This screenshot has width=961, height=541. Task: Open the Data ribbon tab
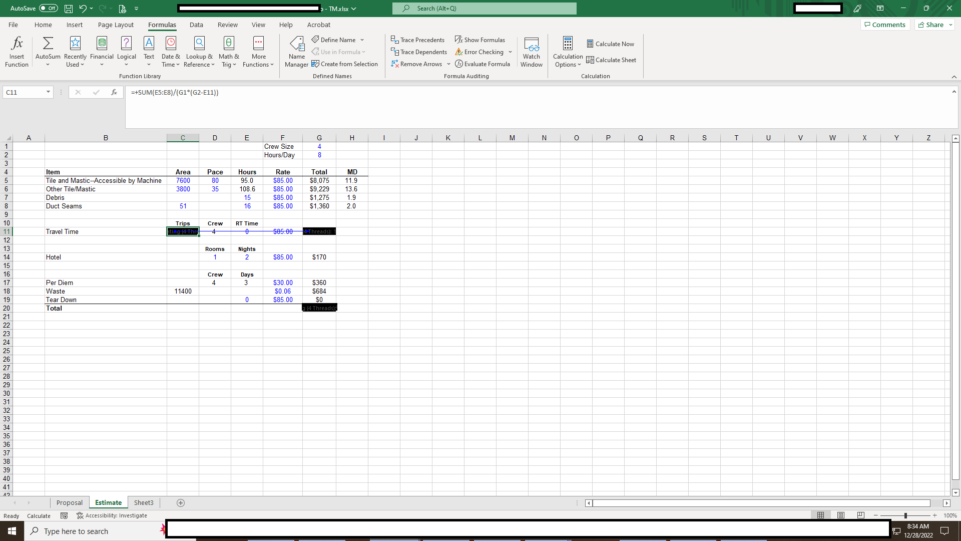(196, 25)
